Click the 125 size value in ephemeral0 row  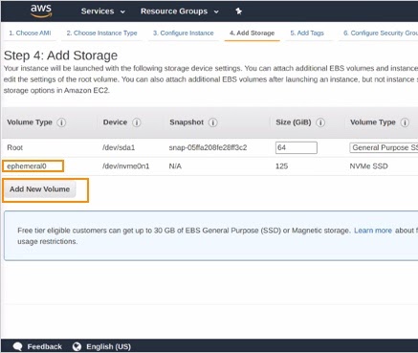281,166
